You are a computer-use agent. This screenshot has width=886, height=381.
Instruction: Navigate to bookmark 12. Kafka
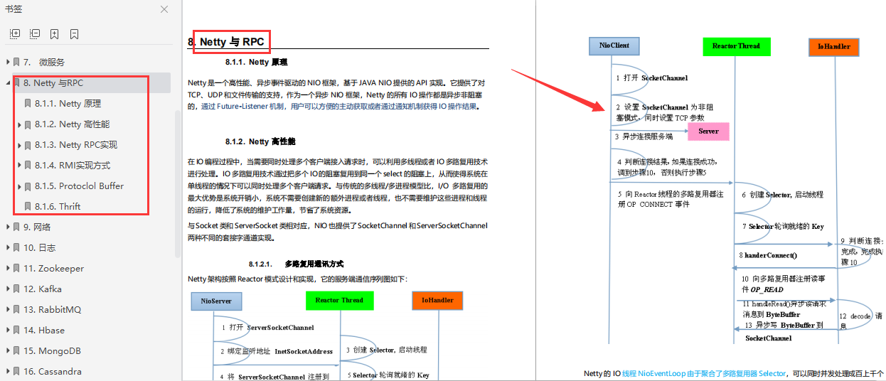43,289
